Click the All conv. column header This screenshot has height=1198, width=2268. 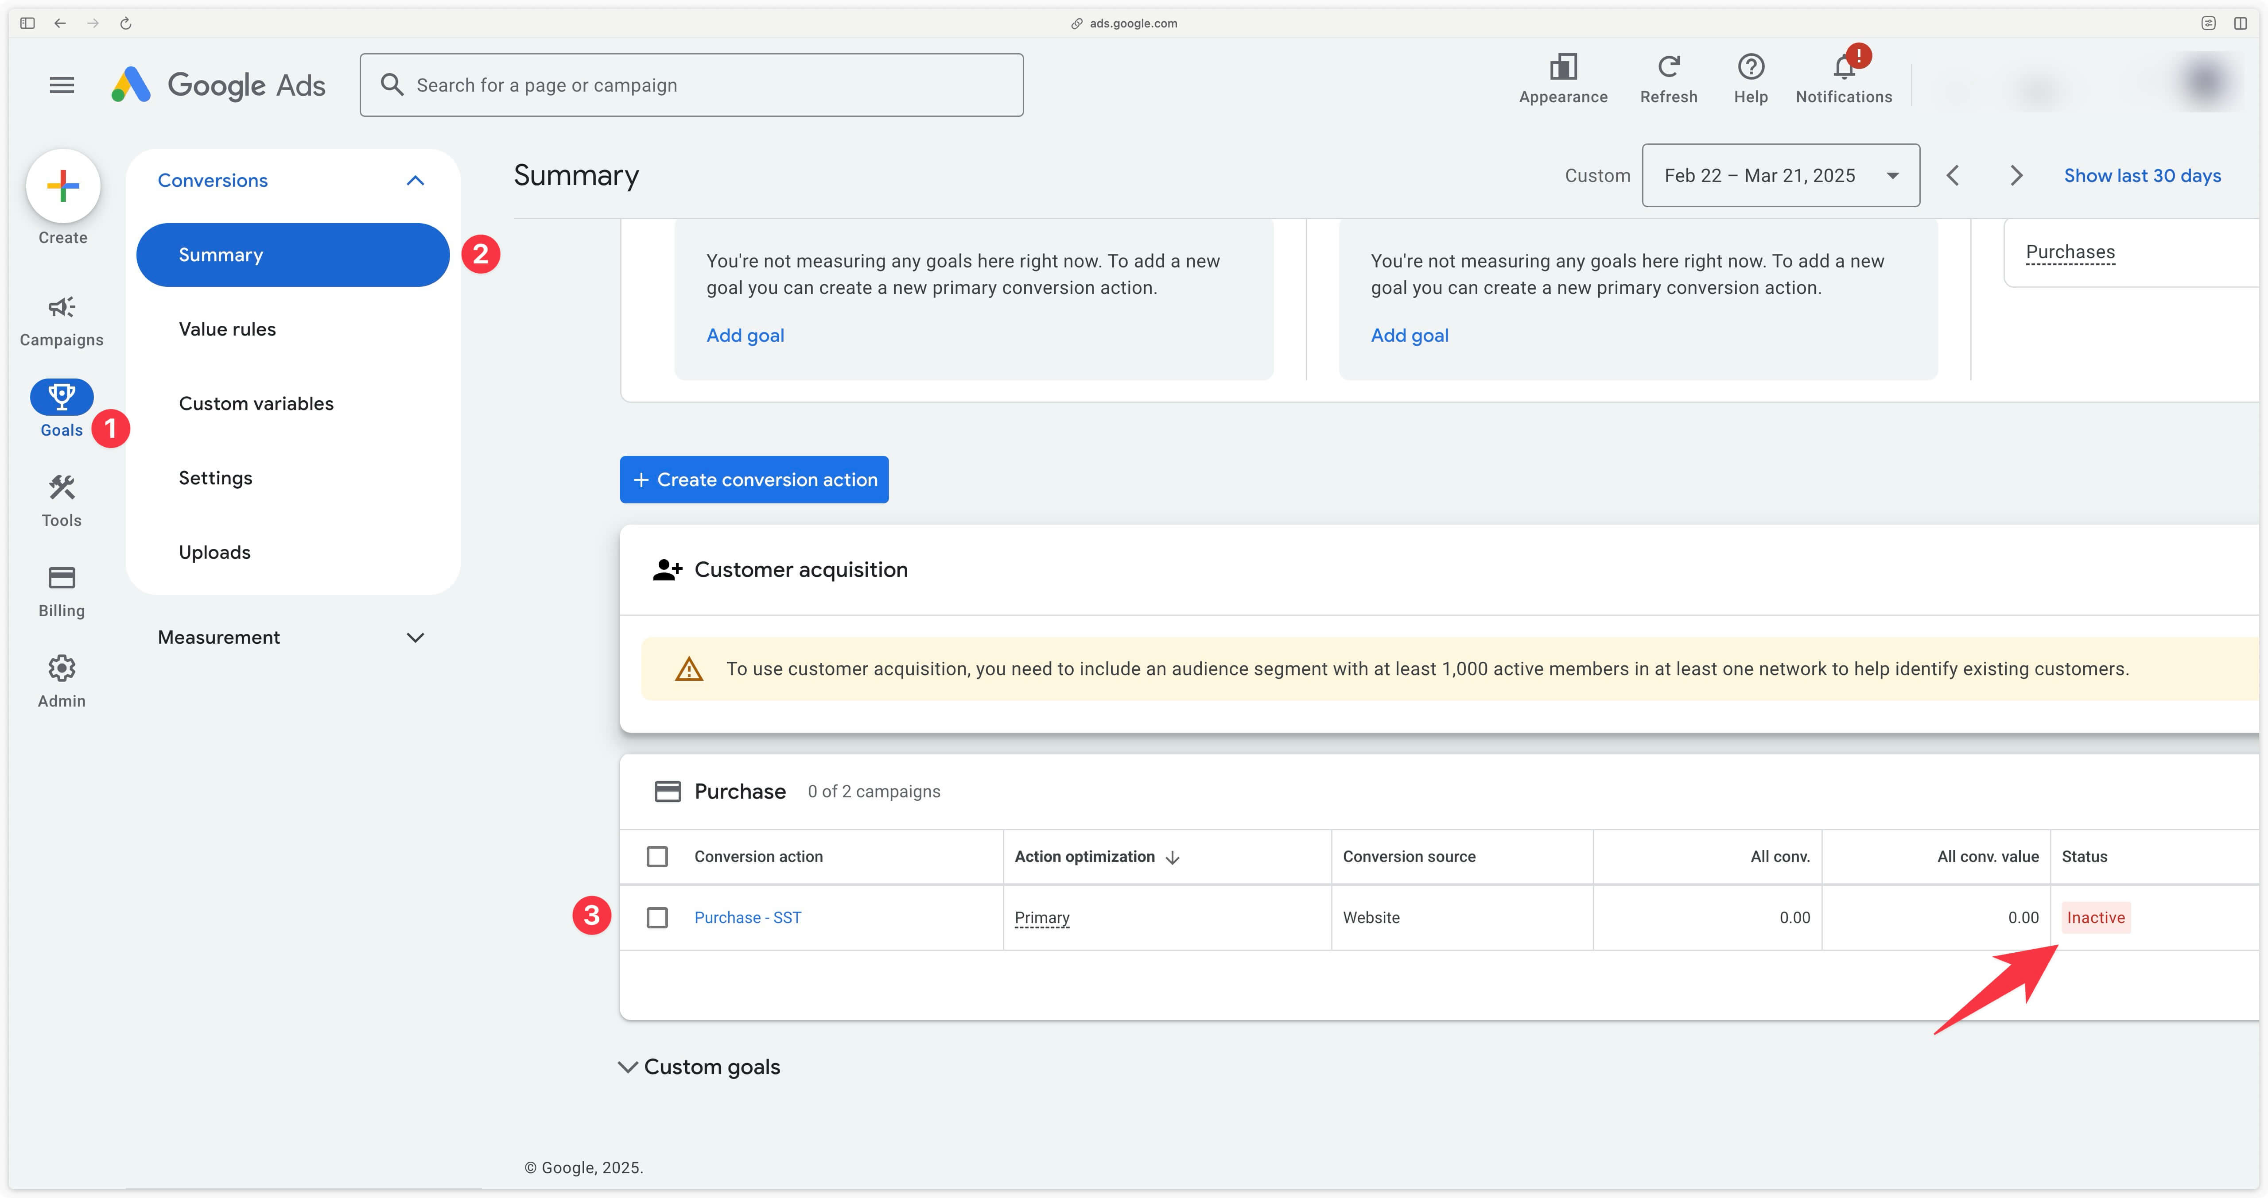point(1779,857)
